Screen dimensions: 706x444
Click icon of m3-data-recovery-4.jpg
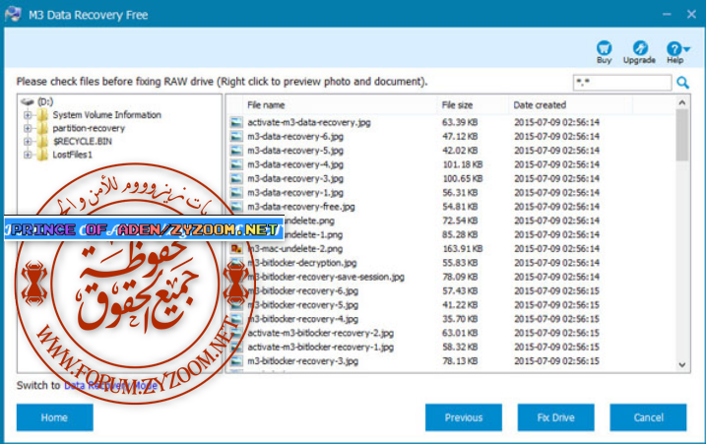(x=236, y=164)
